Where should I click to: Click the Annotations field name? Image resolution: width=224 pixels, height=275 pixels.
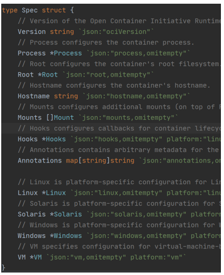coord(39,161)
